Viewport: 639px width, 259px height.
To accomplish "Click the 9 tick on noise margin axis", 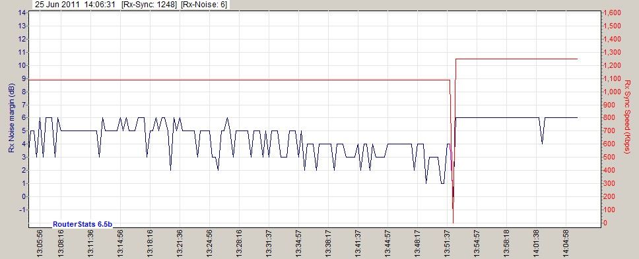I will click(24, 78).
